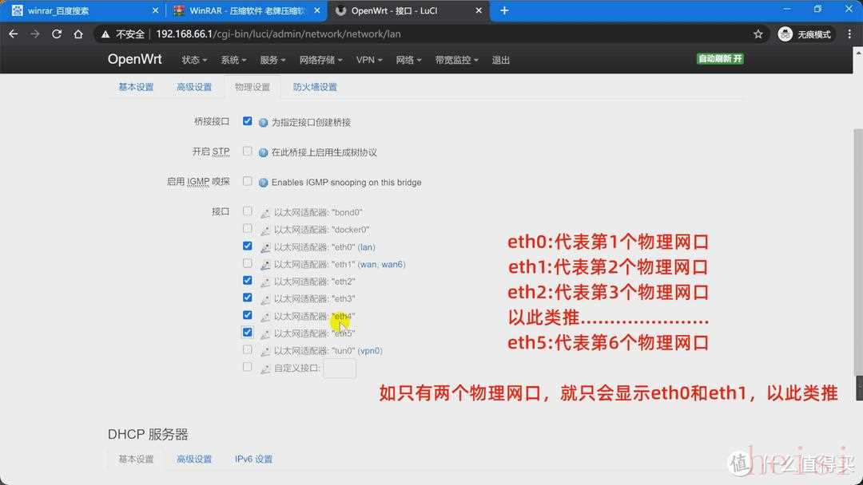863x485 pixels.
Task: Open a new browser tab
Action: pyautogui.click(x=504, y=10)
